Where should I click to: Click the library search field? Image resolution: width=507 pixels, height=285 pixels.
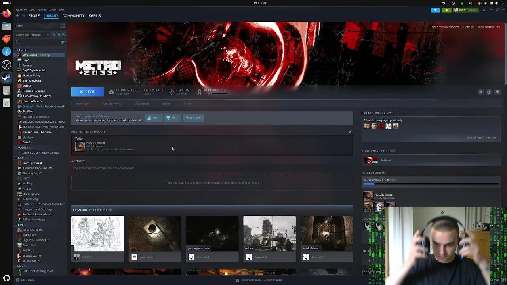pyautogui.click(x=37, y=42)
